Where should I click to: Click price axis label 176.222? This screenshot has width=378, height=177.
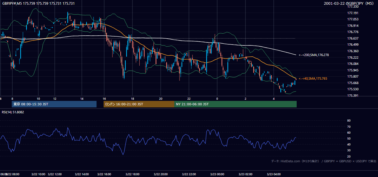(353, 58)
